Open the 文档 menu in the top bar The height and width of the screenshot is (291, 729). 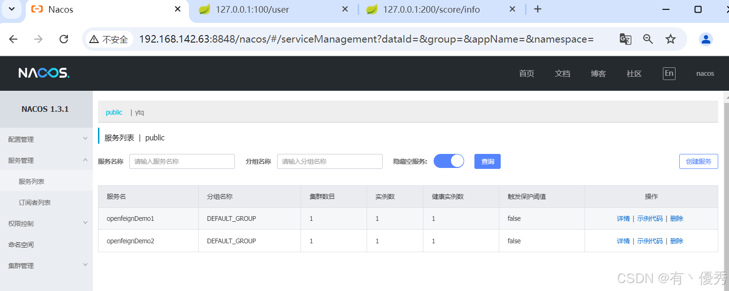562,73
